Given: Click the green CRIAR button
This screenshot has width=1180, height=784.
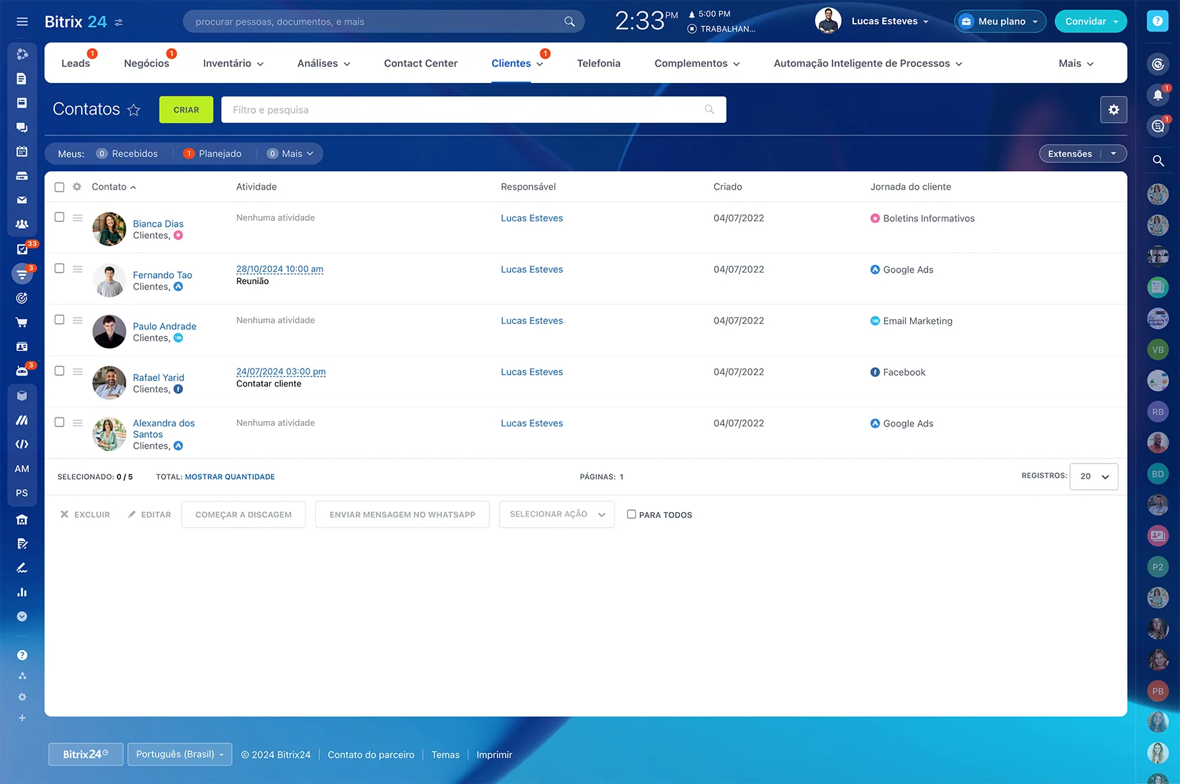Looking at the screenshot, I should pyautogui.click(x=186, y=109).
